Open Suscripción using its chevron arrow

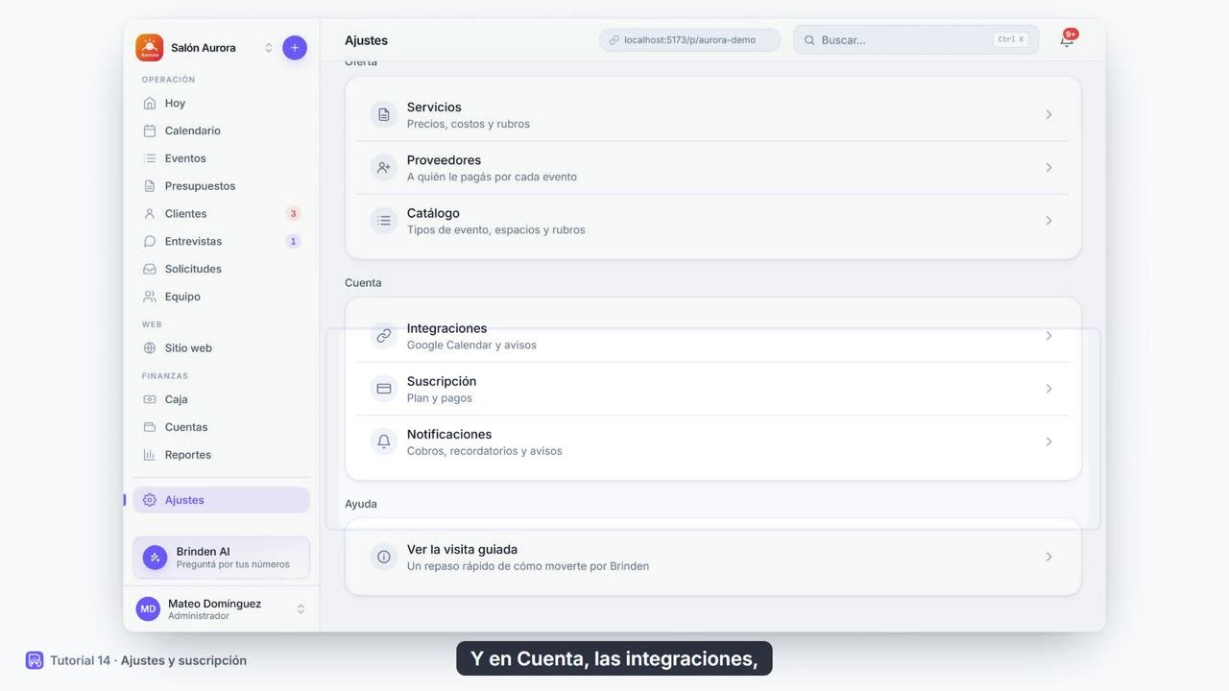[1048, 389]
